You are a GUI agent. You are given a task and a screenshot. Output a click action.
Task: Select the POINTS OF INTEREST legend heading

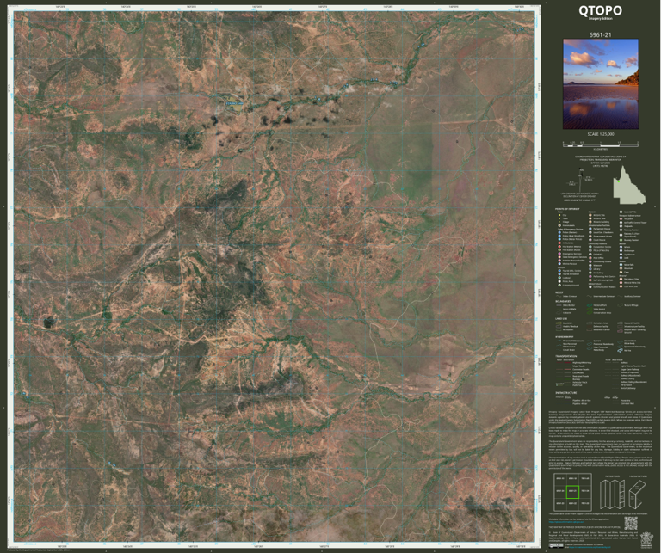point(567,209)
